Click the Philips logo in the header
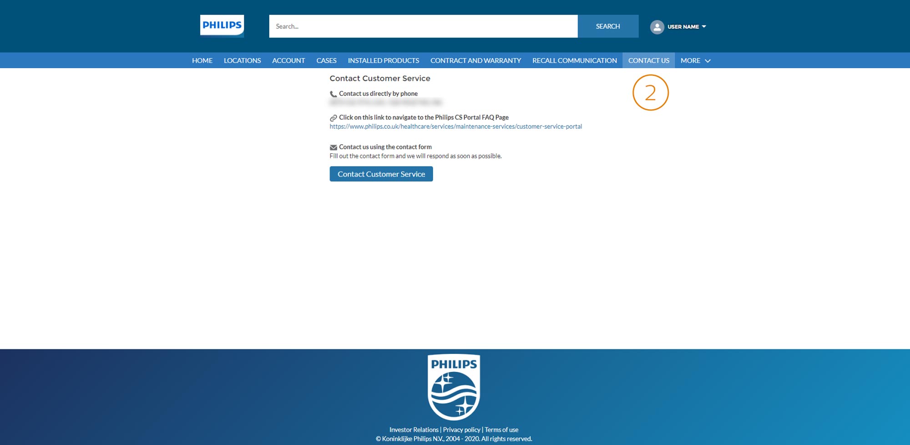910x445 pixels. [222, 26]
